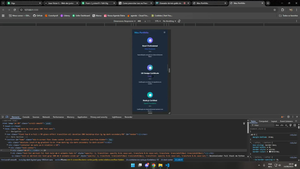Open the Dimensions: Responsive dropdown
The image size is (300, 169).
coord(124,21)
